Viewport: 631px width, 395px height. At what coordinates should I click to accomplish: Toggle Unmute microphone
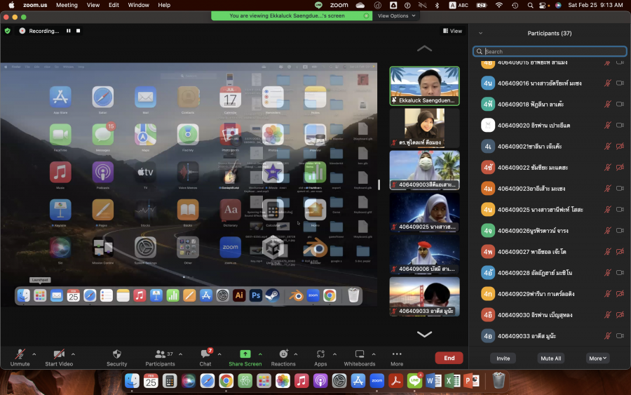20,355
